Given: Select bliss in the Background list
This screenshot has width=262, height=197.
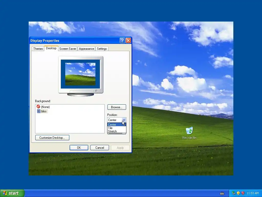Looking at the screenshot, I should [x=42, y=111].
